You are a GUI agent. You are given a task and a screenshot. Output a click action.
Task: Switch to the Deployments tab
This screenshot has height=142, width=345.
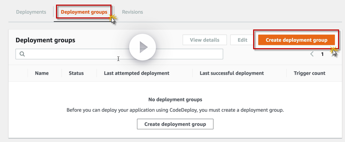point(31,12)
